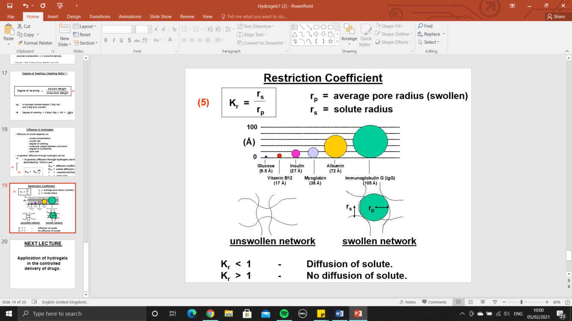Insert a New Slide
The height and width of the screenshot is (321, 572).
click(64, 35)
